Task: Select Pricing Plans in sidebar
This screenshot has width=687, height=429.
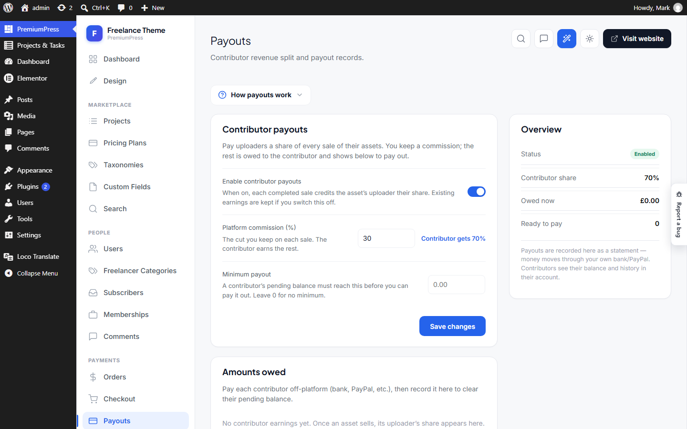Action: (x=136, y=143)
